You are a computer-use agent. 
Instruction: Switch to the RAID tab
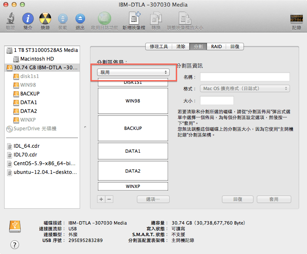pyautogui.click(x=216, y=46)
